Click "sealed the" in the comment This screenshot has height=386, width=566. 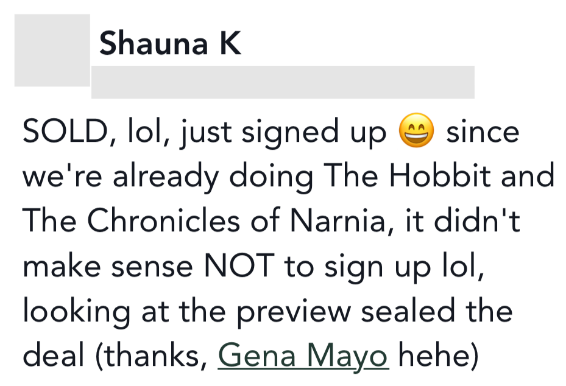(x=436, y=311)
